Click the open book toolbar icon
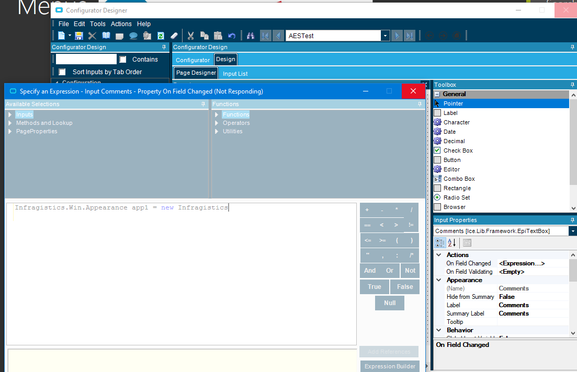Image resolution: width=577 pixels, height=372 pixels. pos(106,36)
